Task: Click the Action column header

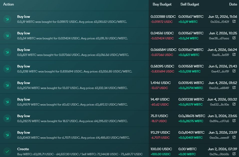Action: point(9,4)
